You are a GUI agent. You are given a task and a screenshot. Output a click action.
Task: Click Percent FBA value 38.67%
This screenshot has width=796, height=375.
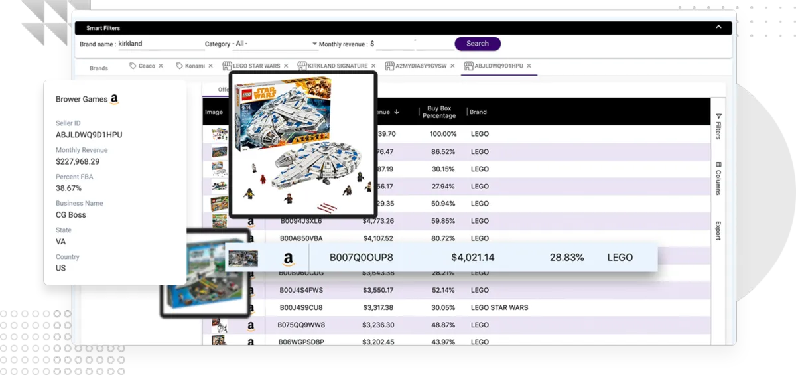pos(68,188)
